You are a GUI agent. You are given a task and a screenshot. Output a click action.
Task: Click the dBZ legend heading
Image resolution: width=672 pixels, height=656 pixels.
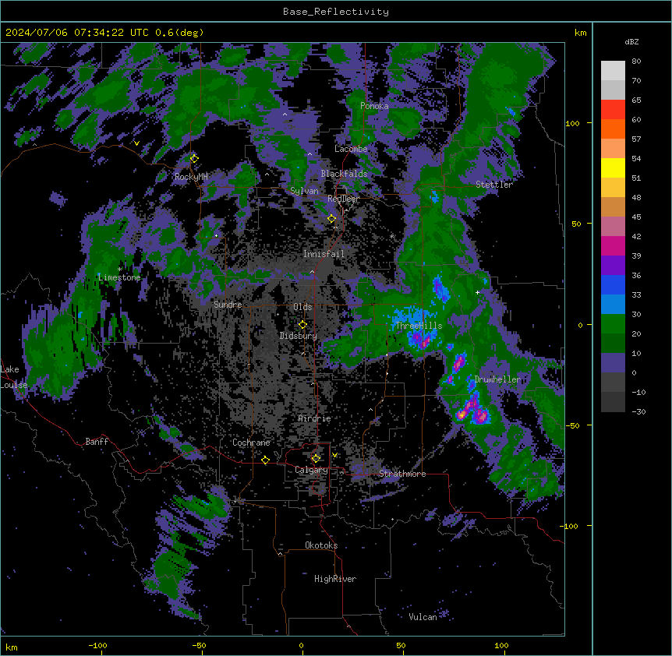coord(631,42)
